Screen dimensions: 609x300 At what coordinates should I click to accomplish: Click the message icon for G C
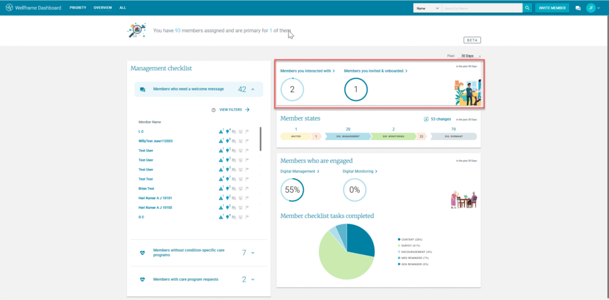coord(234,217)
